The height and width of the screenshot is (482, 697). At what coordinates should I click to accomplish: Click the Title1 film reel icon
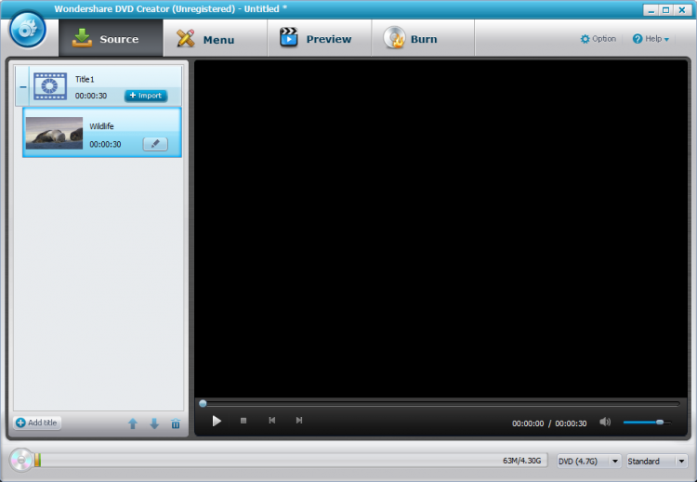point(50,86)
